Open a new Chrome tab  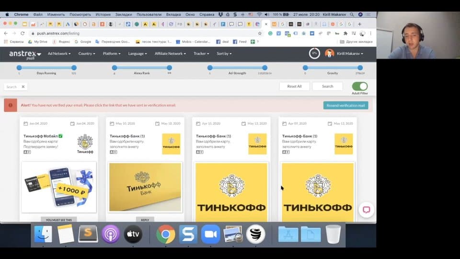coord(359,24)
